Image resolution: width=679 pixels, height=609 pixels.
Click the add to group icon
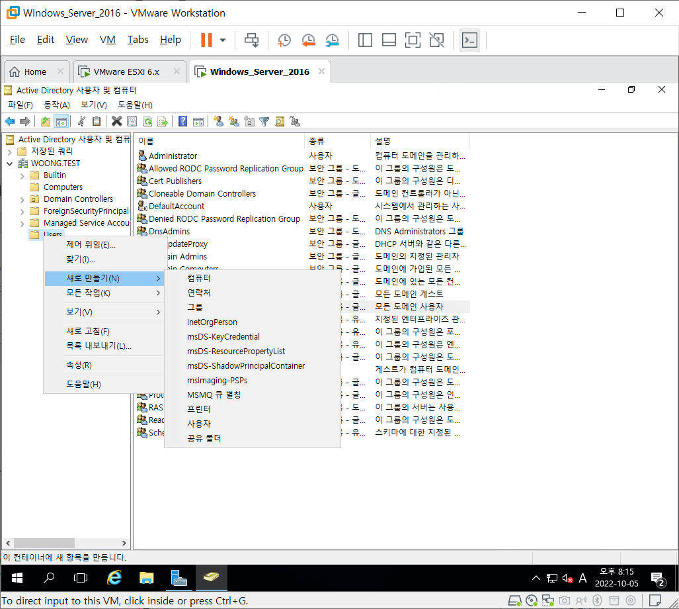[296, 121]
